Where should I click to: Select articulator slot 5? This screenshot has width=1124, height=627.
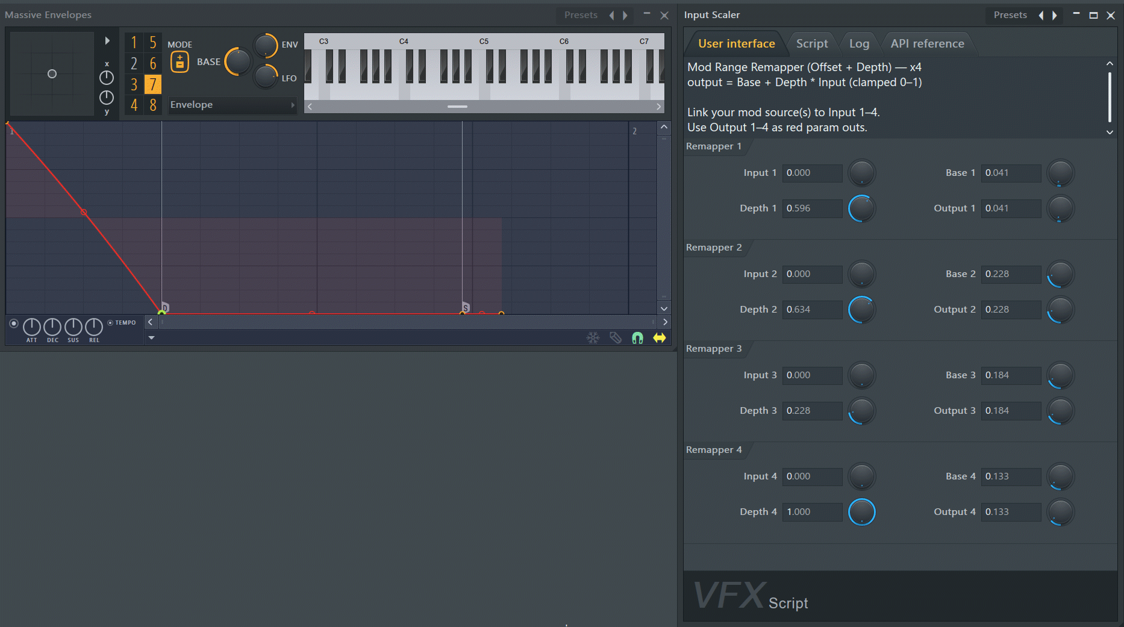tap(153, 43)
